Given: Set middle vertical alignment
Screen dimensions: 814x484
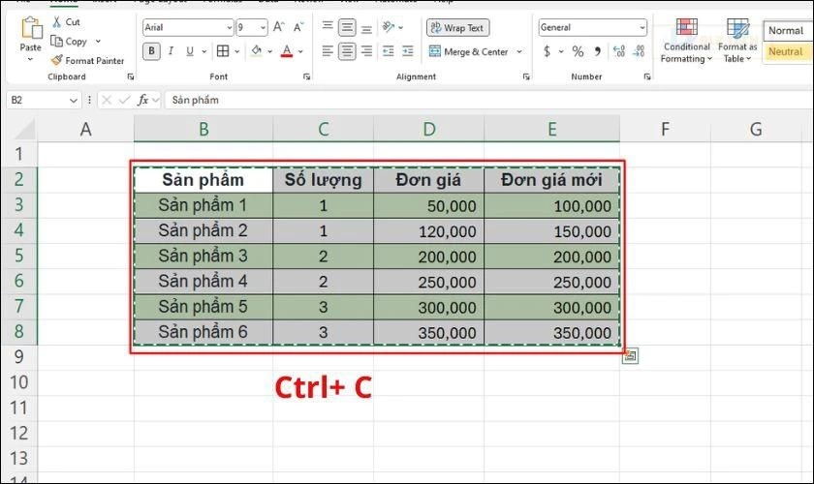Looking at the screenshot, I should click(347, 27).
